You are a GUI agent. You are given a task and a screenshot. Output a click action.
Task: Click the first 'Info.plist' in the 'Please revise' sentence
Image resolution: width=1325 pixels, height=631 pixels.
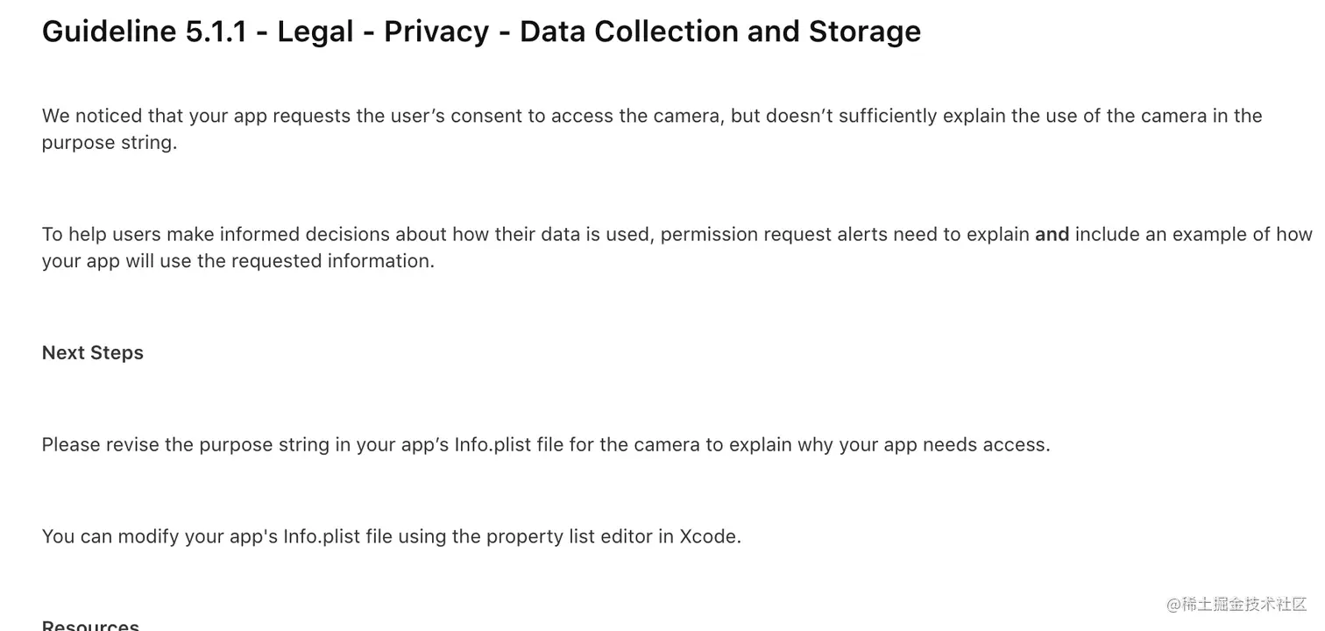tap(493, 444)
